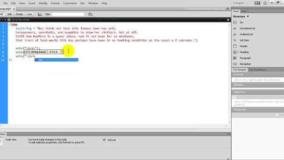Select the pre code hint suggestion
This screenshot has height=160, width=284.
(x=56, y=60)
